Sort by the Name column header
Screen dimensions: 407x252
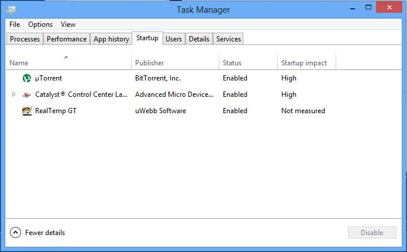point(68,62)
